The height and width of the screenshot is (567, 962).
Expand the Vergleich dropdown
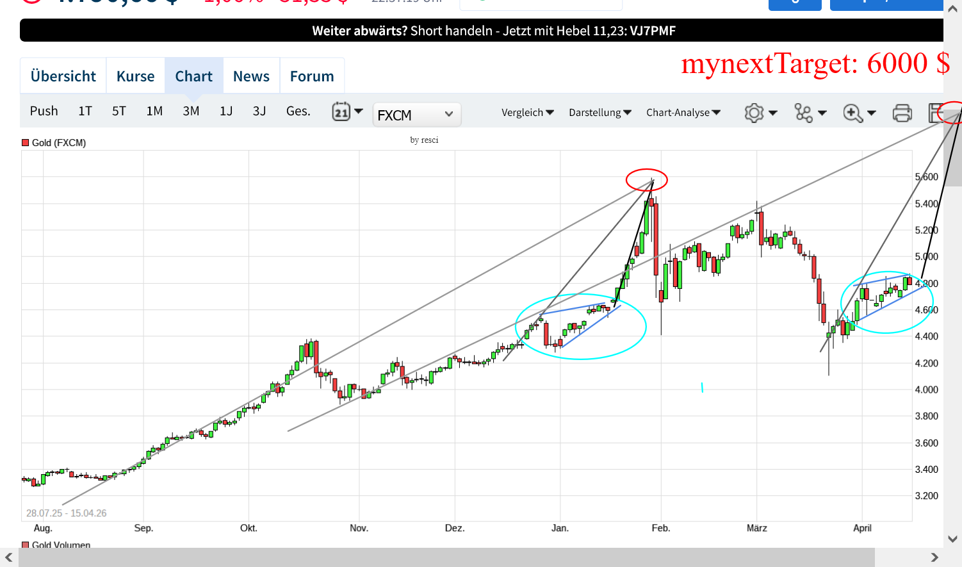[528, 112]
